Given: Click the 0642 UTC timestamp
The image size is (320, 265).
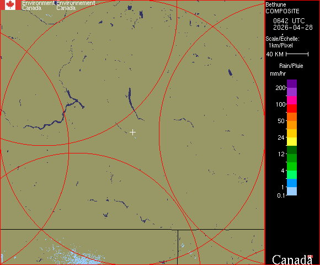Looking at the screenshot, I should (x=289, y=21).
